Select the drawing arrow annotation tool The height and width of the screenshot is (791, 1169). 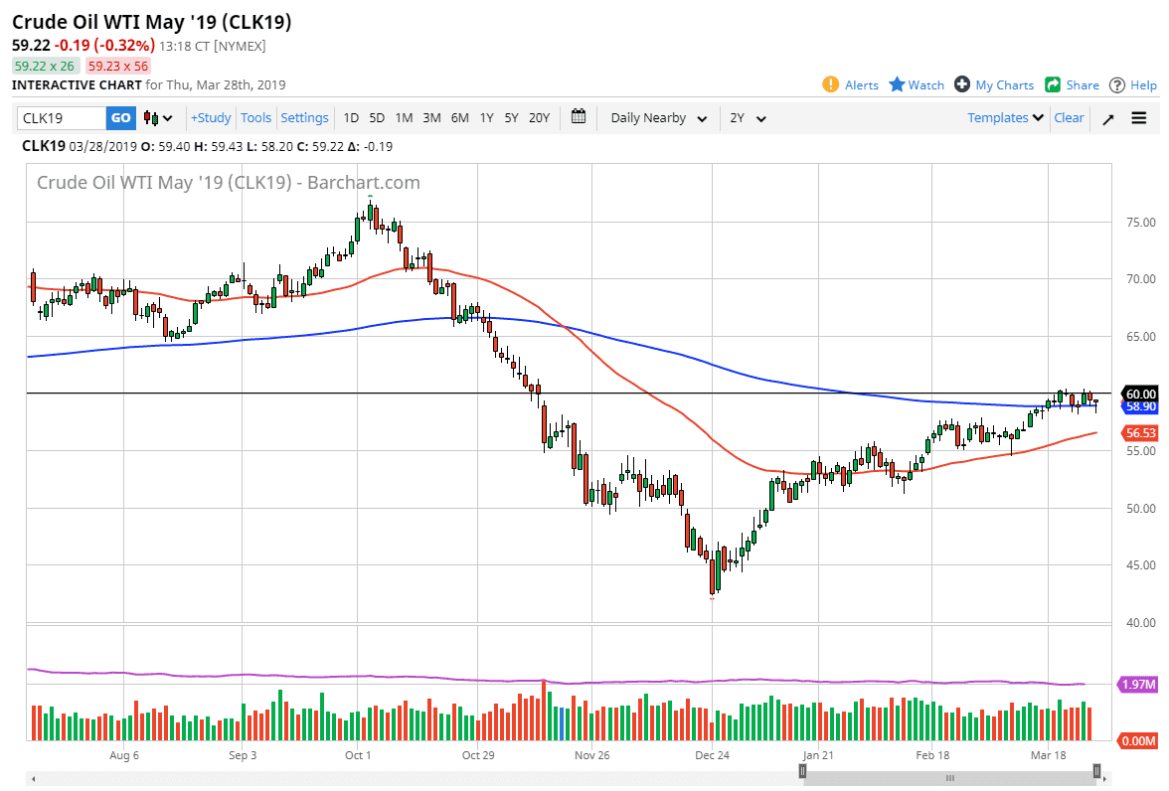(1107, 117)
